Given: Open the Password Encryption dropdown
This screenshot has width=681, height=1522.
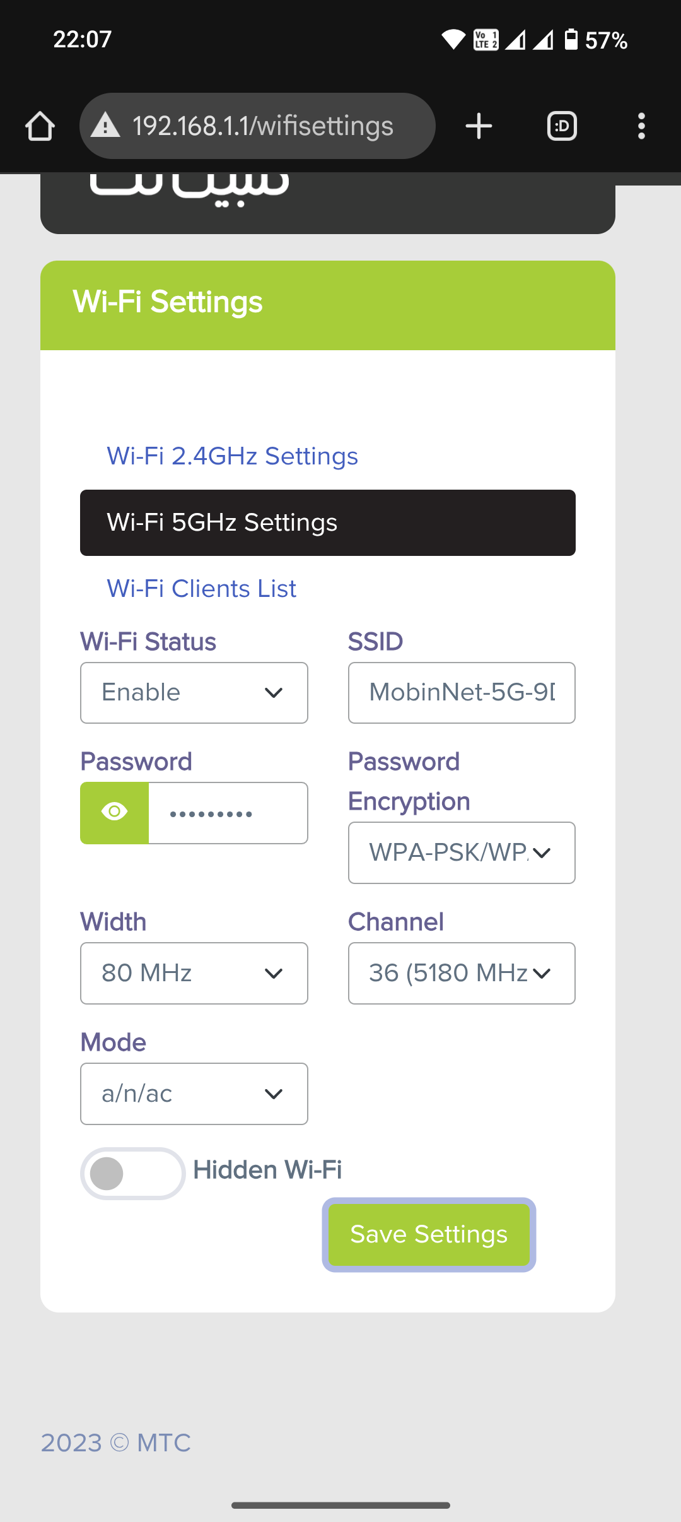Looking at the screenshot, I should pos(461,852).
